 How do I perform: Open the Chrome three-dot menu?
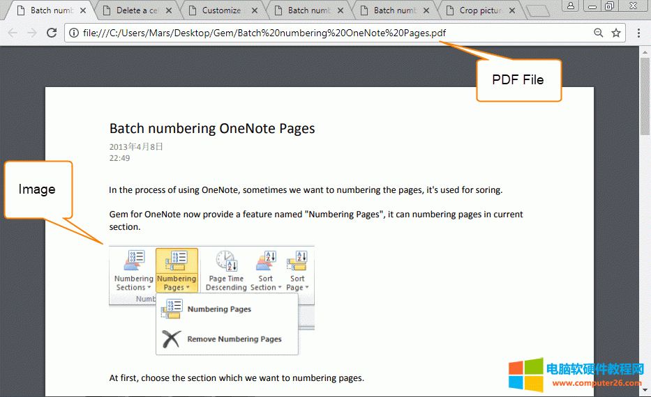coord(638,33)
